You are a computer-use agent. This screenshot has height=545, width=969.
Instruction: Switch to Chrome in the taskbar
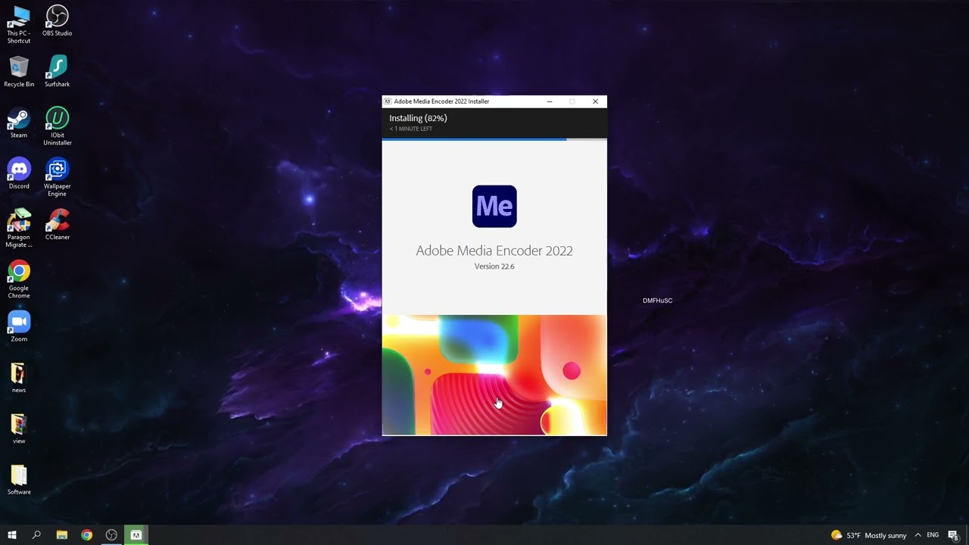(86, 535)
